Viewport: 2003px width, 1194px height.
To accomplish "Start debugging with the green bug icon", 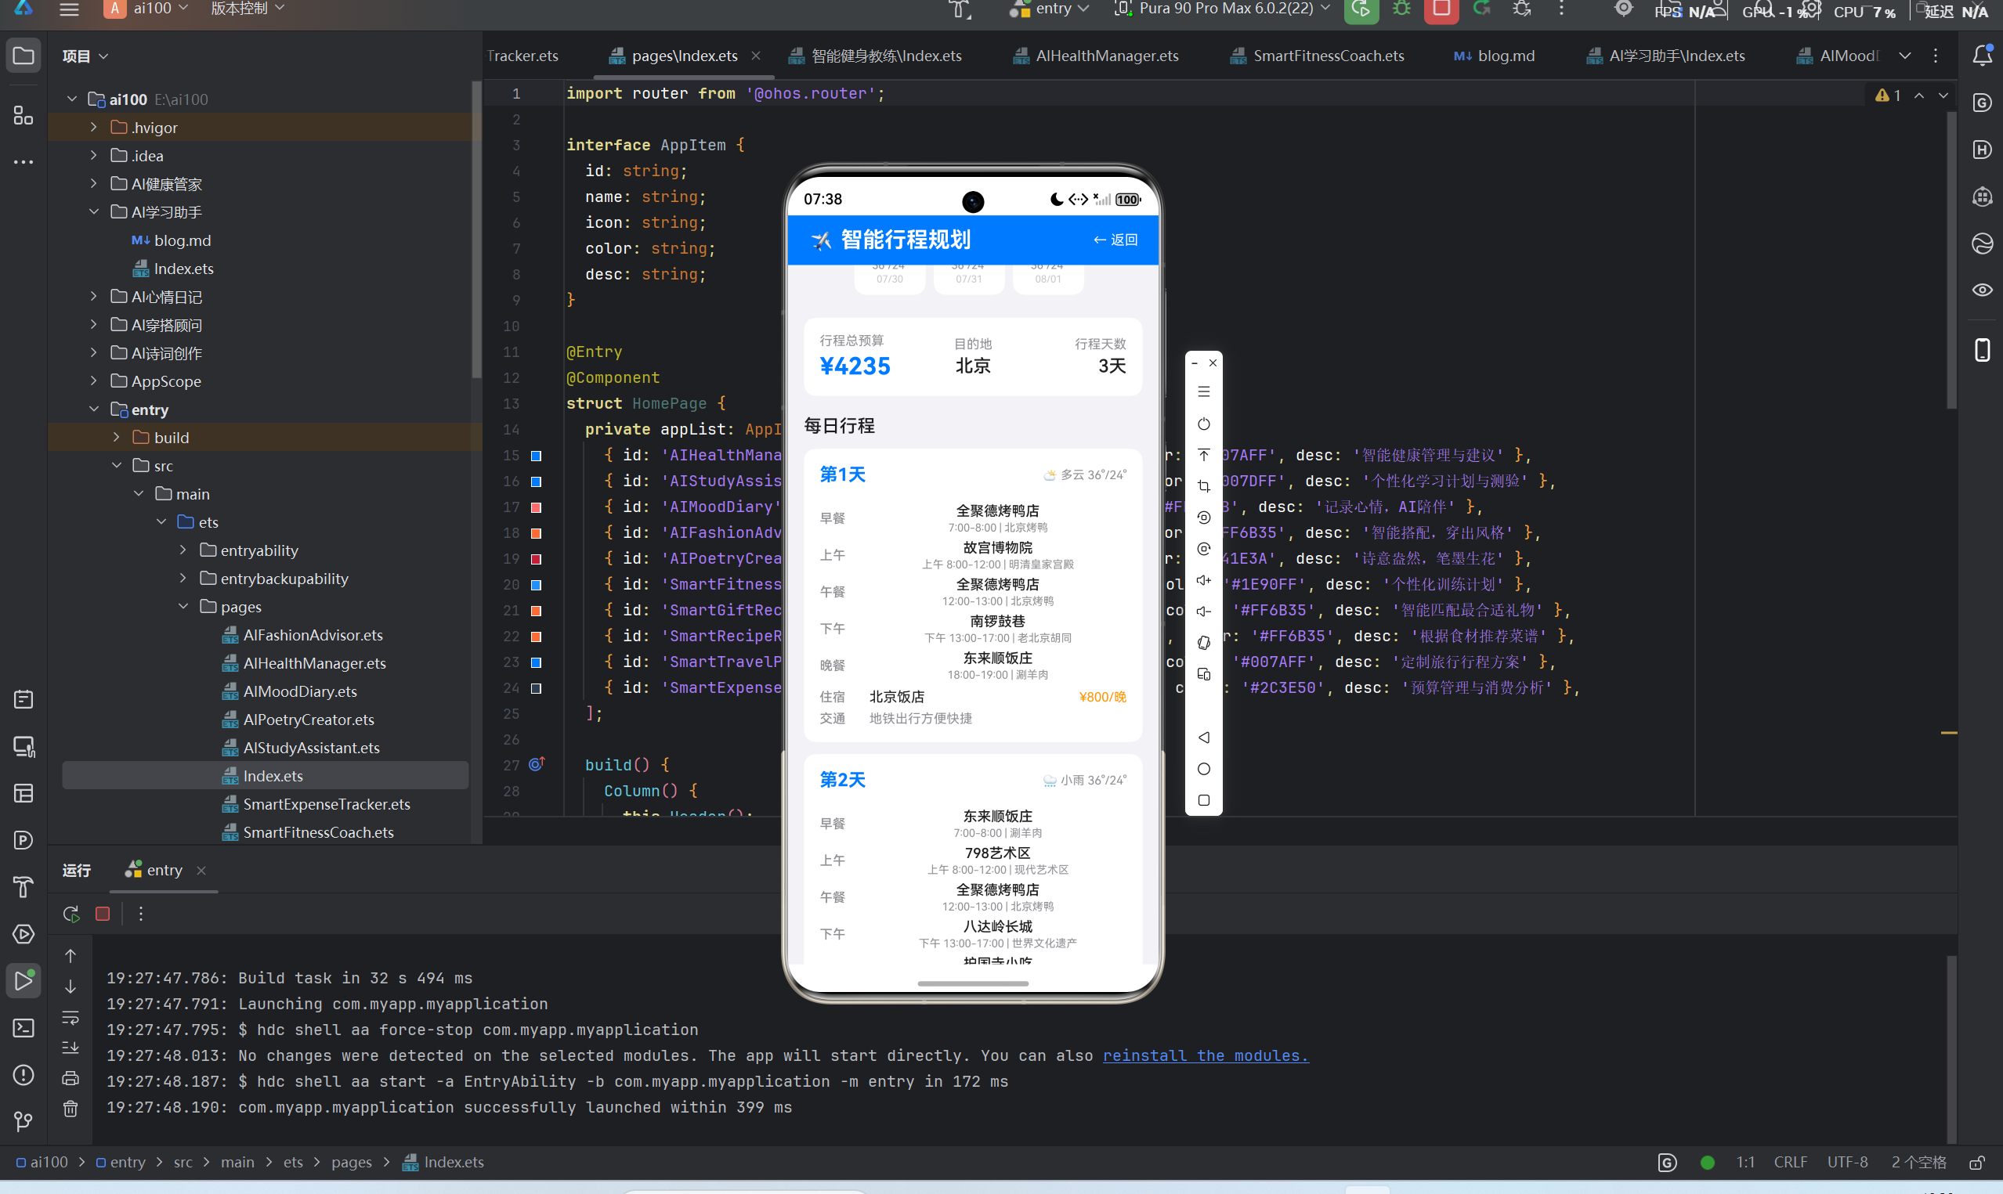I will click(1401, 9).
